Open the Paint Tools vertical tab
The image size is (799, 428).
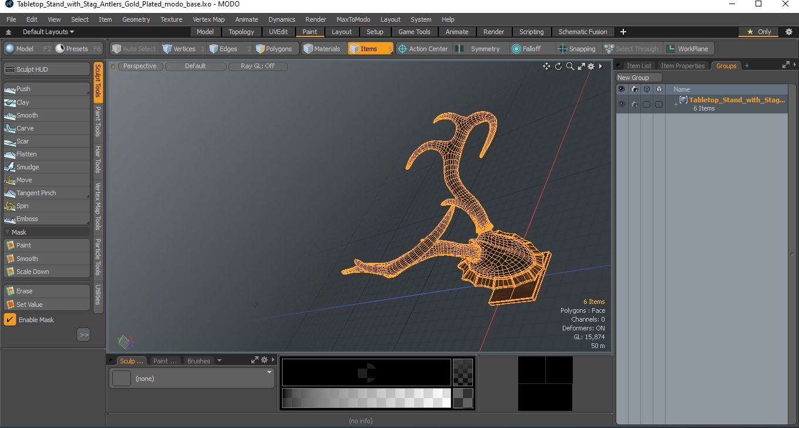point(98,122)
